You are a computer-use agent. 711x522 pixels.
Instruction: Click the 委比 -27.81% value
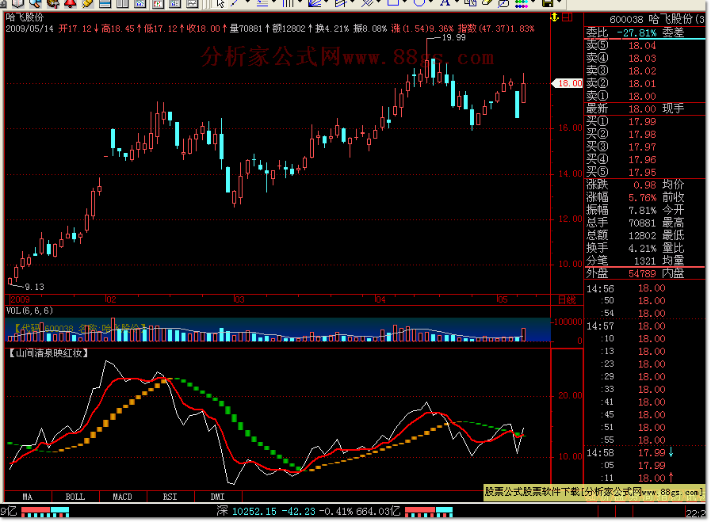pyautogui.click(x=636, y=33)
